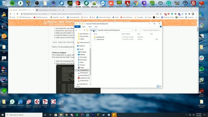This screenshot has width=208, height=117.
Task: Refresh the Explorer folder view
Action: [x=136, y=30]
